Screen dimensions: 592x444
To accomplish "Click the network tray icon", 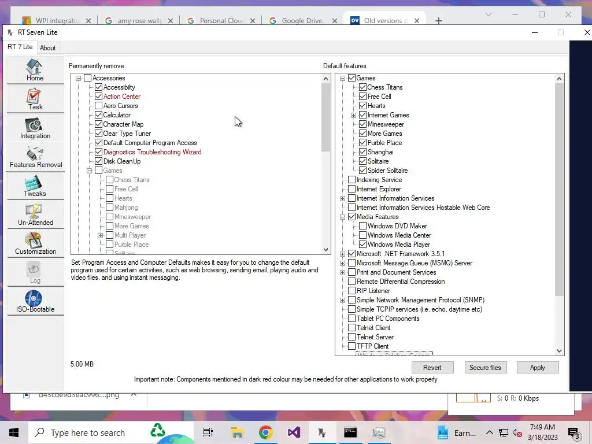I will 504,433.
